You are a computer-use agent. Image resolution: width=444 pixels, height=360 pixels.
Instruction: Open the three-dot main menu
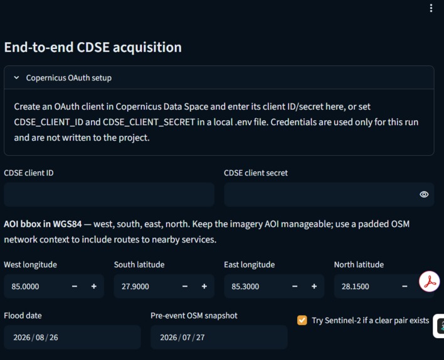pyautogui.click(x=431, y=8)
